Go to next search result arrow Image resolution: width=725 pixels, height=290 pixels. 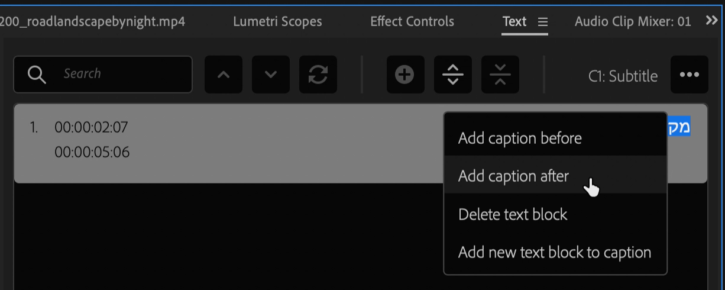271,75
